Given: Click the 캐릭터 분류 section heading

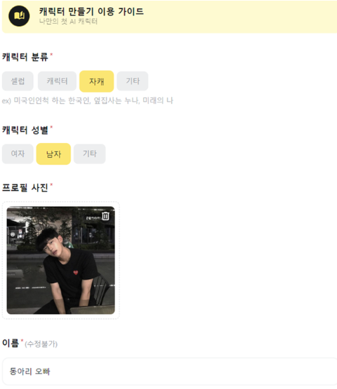Looking at the screenshot, I should pyautogui.click(x=25, y=57).
